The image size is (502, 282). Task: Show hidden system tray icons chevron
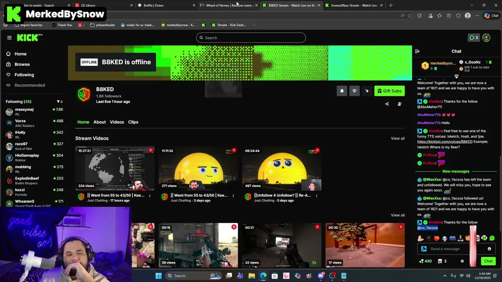tap(445, 276)
